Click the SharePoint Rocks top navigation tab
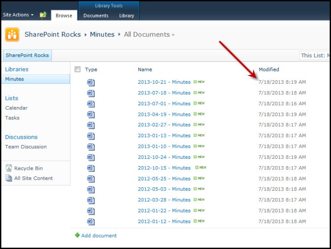Screen dimensions: 331x249 click(x=27, y=55)
